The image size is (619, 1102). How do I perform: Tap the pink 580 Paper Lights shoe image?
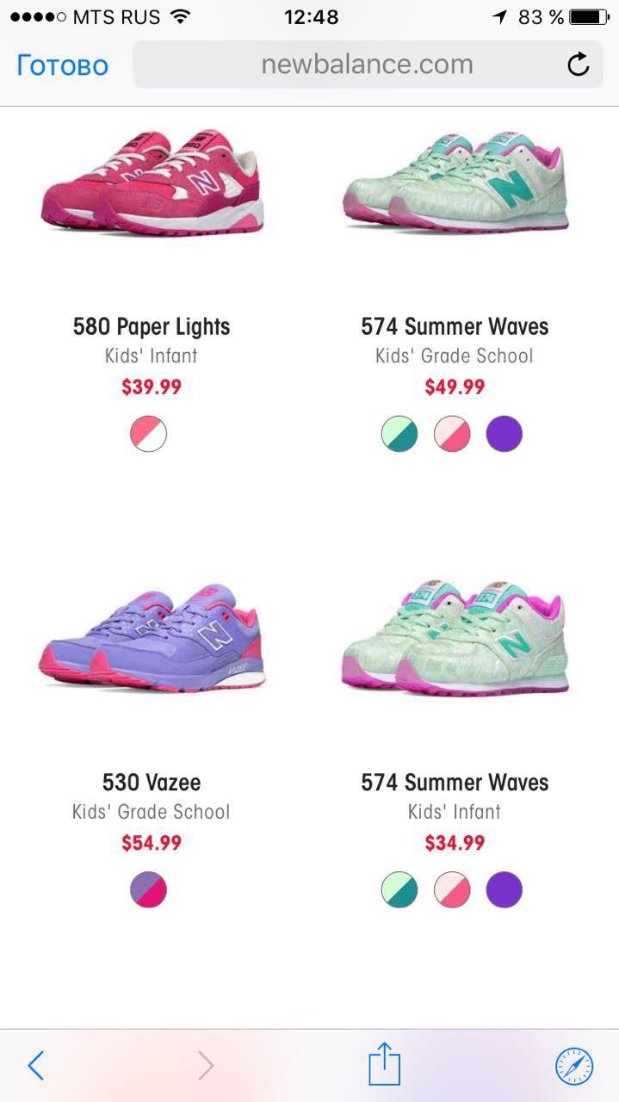point(152,182)
